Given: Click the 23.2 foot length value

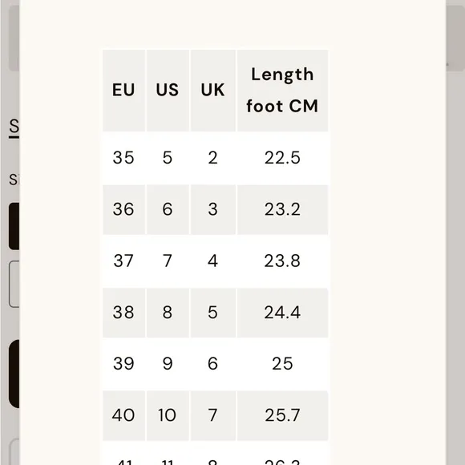Looking at the screenshot, I should coord(282,209).
